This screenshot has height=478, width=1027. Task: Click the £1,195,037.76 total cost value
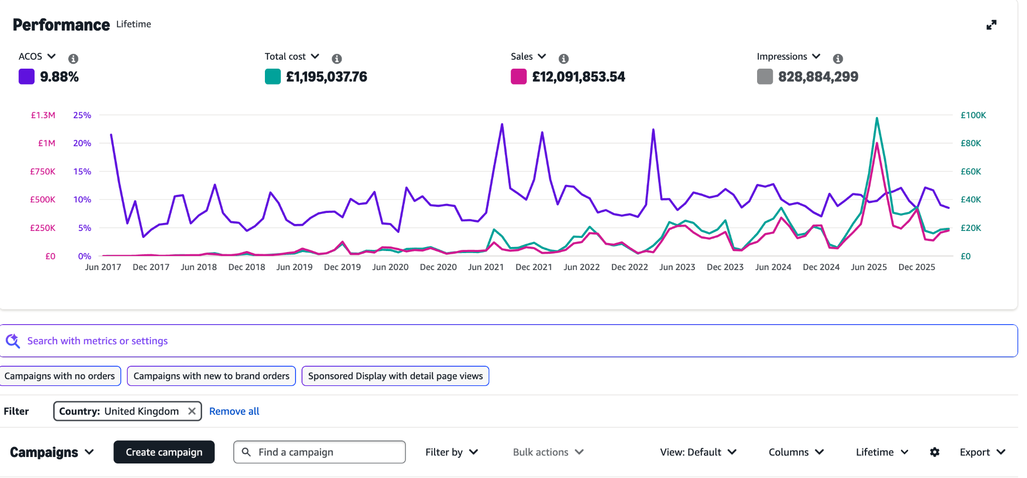click(327, 77)
